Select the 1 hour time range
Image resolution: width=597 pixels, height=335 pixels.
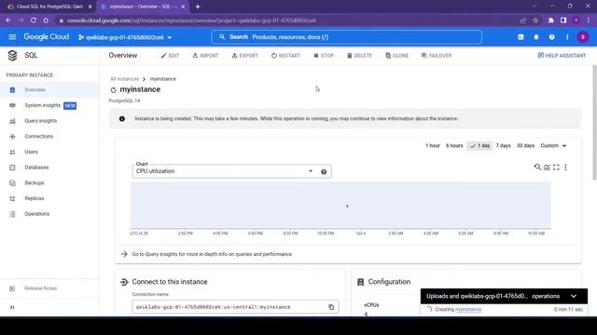tap(433, 146)
